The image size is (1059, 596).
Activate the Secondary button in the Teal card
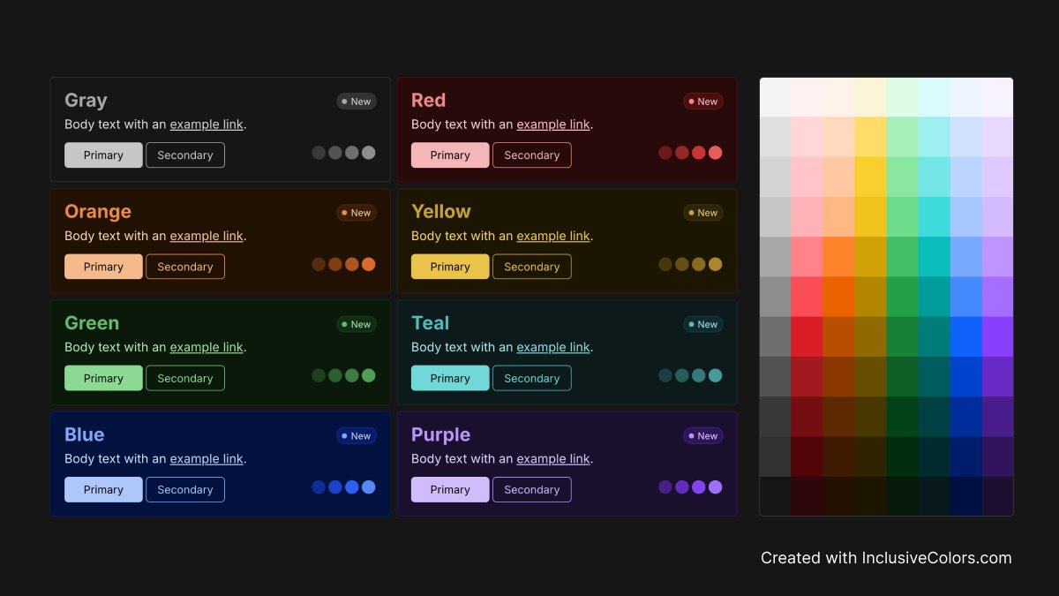pyautogui.click(x=532, y=378)
